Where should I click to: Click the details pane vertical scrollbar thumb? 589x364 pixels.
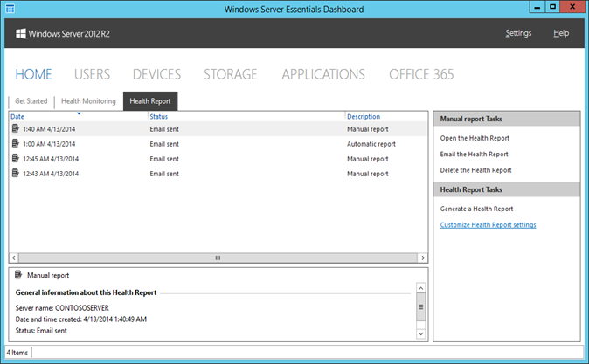click(420, 307)
